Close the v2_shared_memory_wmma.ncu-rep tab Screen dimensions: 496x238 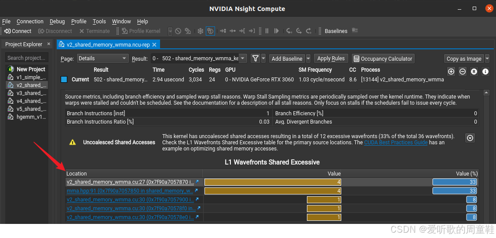[x=154, y=44]
